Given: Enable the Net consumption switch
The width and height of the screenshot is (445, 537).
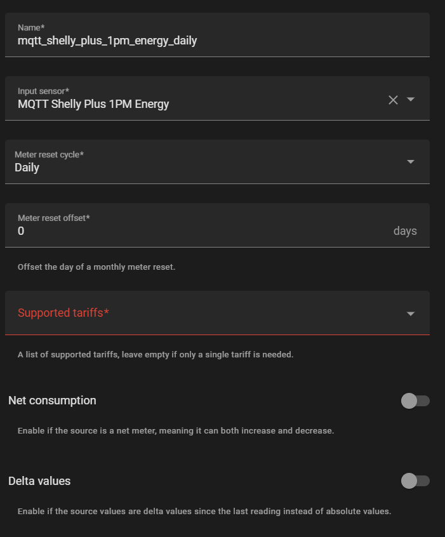Looking at the screenshot, I should [415, 401].
